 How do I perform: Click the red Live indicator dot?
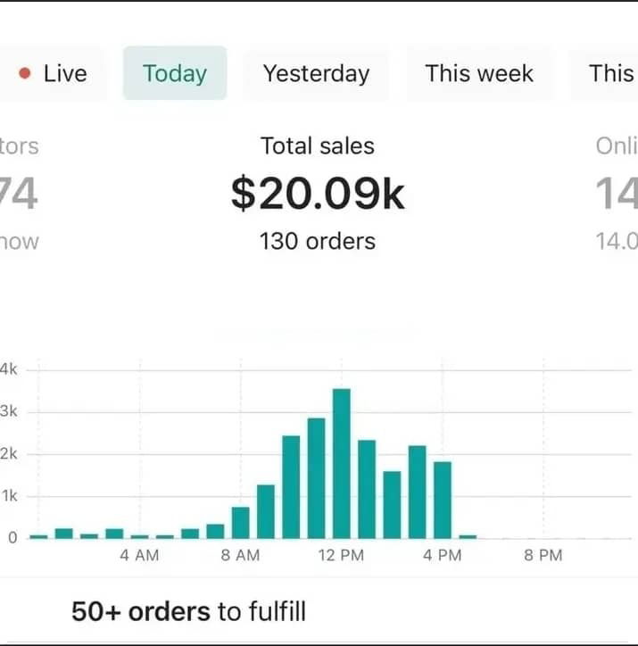(25, 73)
